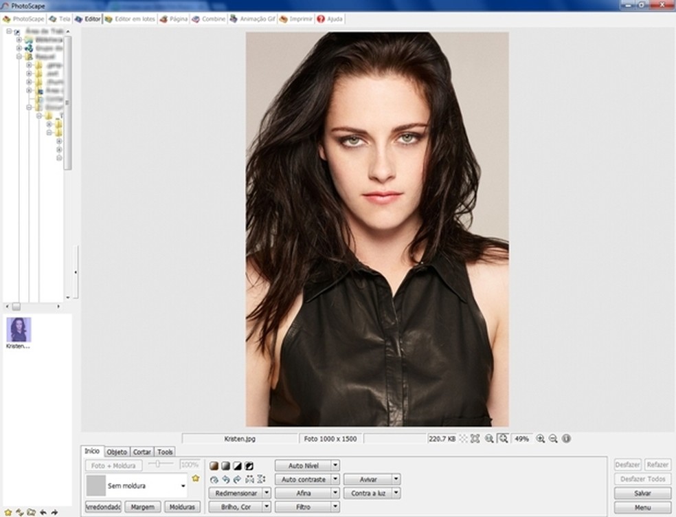Open the Editor em lotes tab

point(130,19)
